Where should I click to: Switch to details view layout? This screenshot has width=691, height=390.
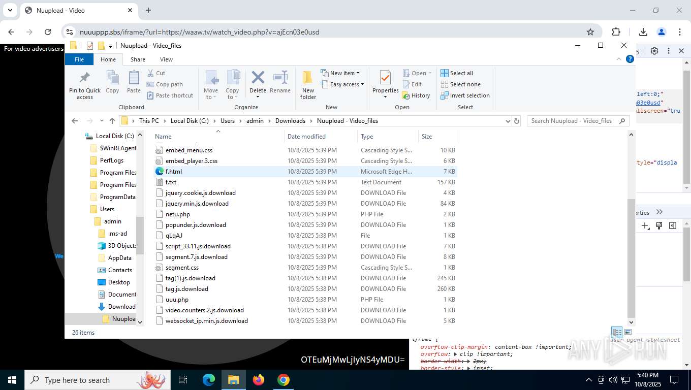click(617, 332)
